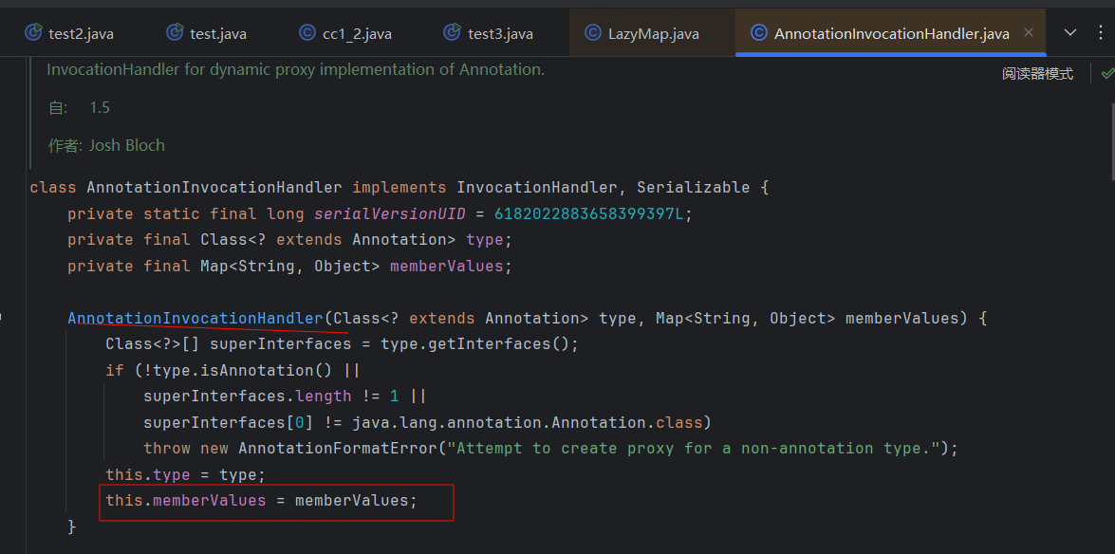Expand the hidden tabs dropdown chevron
This screenshot has height=554, width=1115.
click(x=1070, y=32)
